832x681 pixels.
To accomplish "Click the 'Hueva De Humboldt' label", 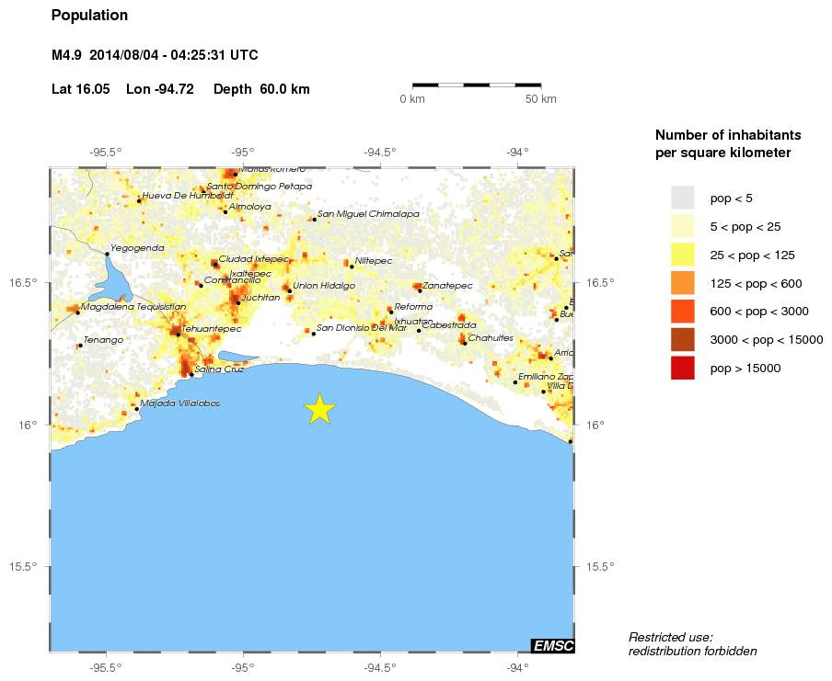I will click(188, 196).
